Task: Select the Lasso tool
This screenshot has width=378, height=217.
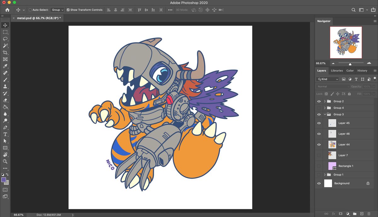Action: pyautogui.click(x=5, y=39)
